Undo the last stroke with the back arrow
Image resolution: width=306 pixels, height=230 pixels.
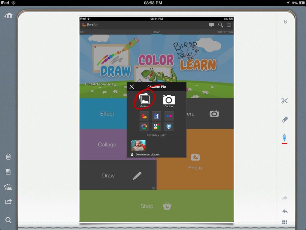point(284,212)
